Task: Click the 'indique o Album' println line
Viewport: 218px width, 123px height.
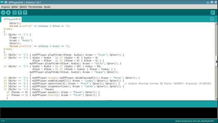Action: pos(40,26)
